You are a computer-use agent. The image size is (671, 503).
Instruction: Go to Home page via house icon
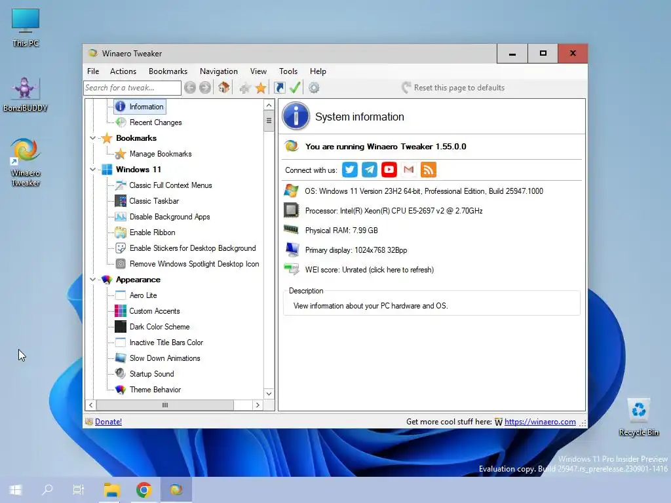click(x=224, y=88)
